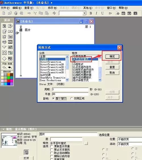This screenshot has width=142, height=160.
Task: Open the 活动 dropdown
Action: click(x=130, y=144)
